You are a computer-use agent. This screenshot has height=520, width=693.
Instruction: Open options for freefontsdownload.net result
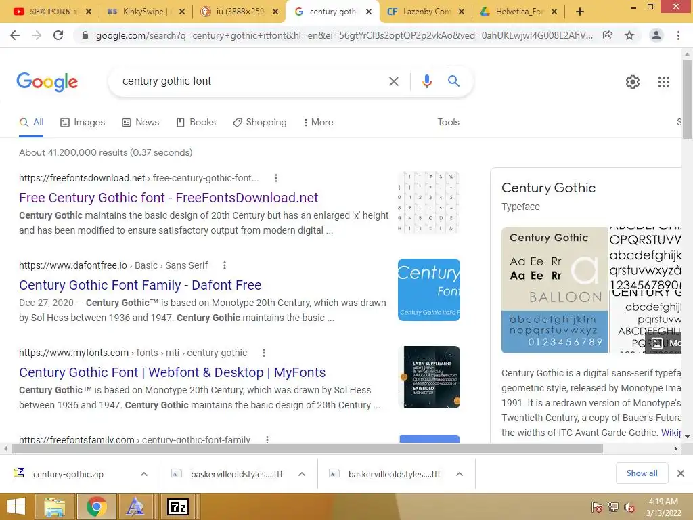[276, 178]
